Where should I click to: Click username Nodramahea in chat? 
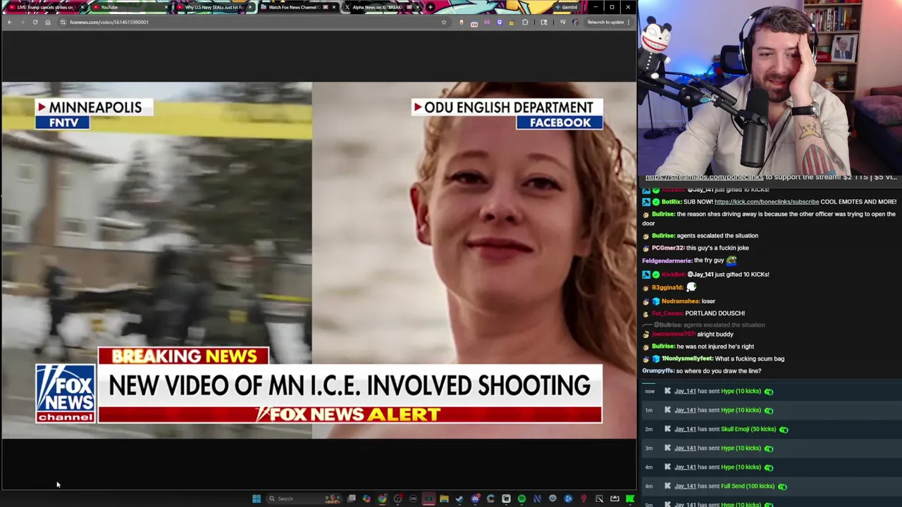tap(679, 301)
